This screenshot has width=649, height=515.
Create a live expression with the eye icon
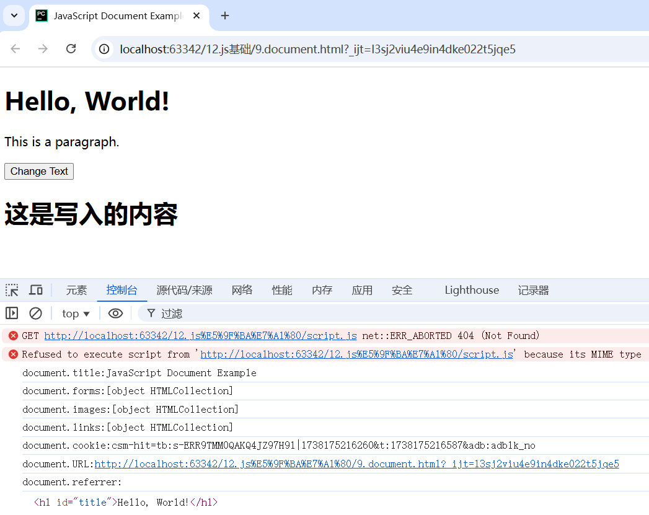115,313
